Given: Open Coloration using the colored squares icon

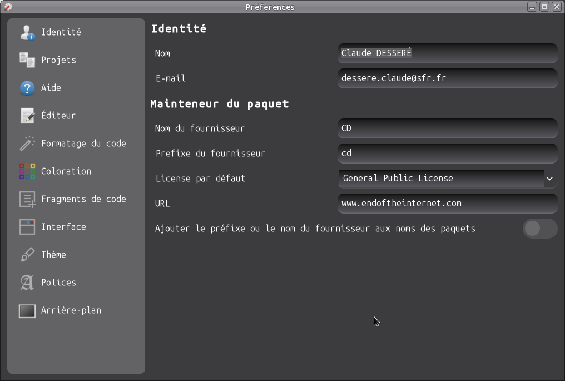Looking at the screenshot, I should 27,171.
